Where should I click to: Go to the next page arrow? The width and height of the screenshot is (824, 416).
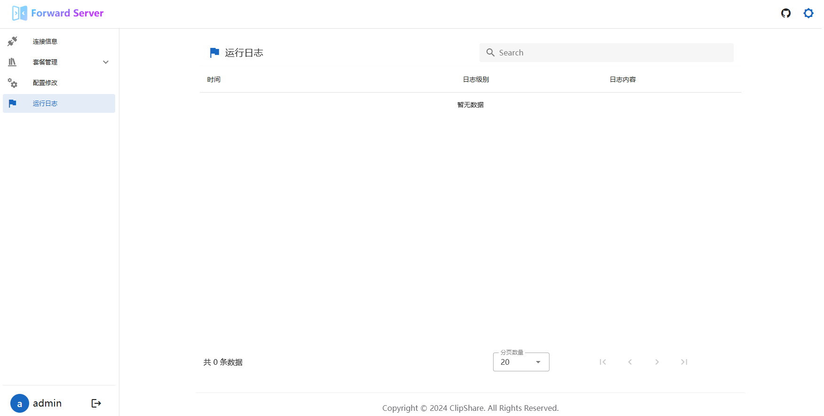657,362
